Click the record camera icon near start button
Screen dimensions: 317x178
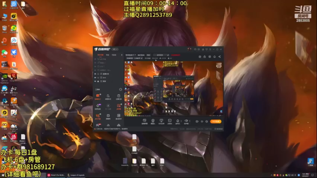click(197, 121)
